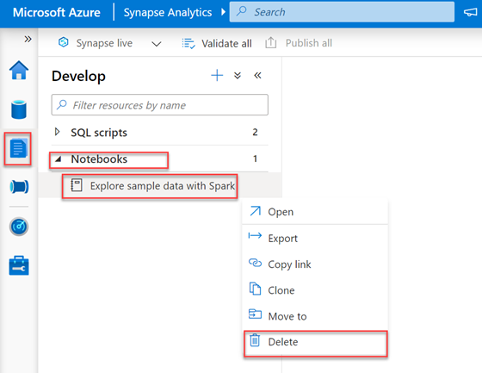Expand the SQL scripts group triangle
This screenshot has width=482, height=373.
pos(57,132)
